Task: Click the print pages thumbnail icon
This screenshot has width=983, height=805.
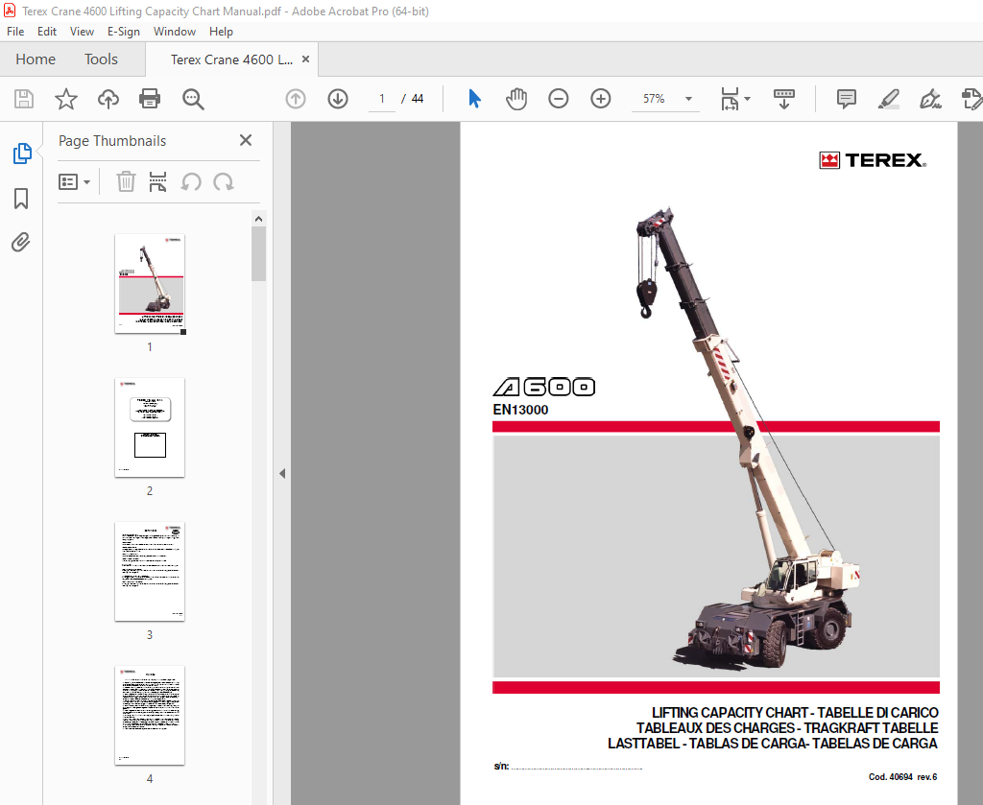Action: click(x=158, y=181)
